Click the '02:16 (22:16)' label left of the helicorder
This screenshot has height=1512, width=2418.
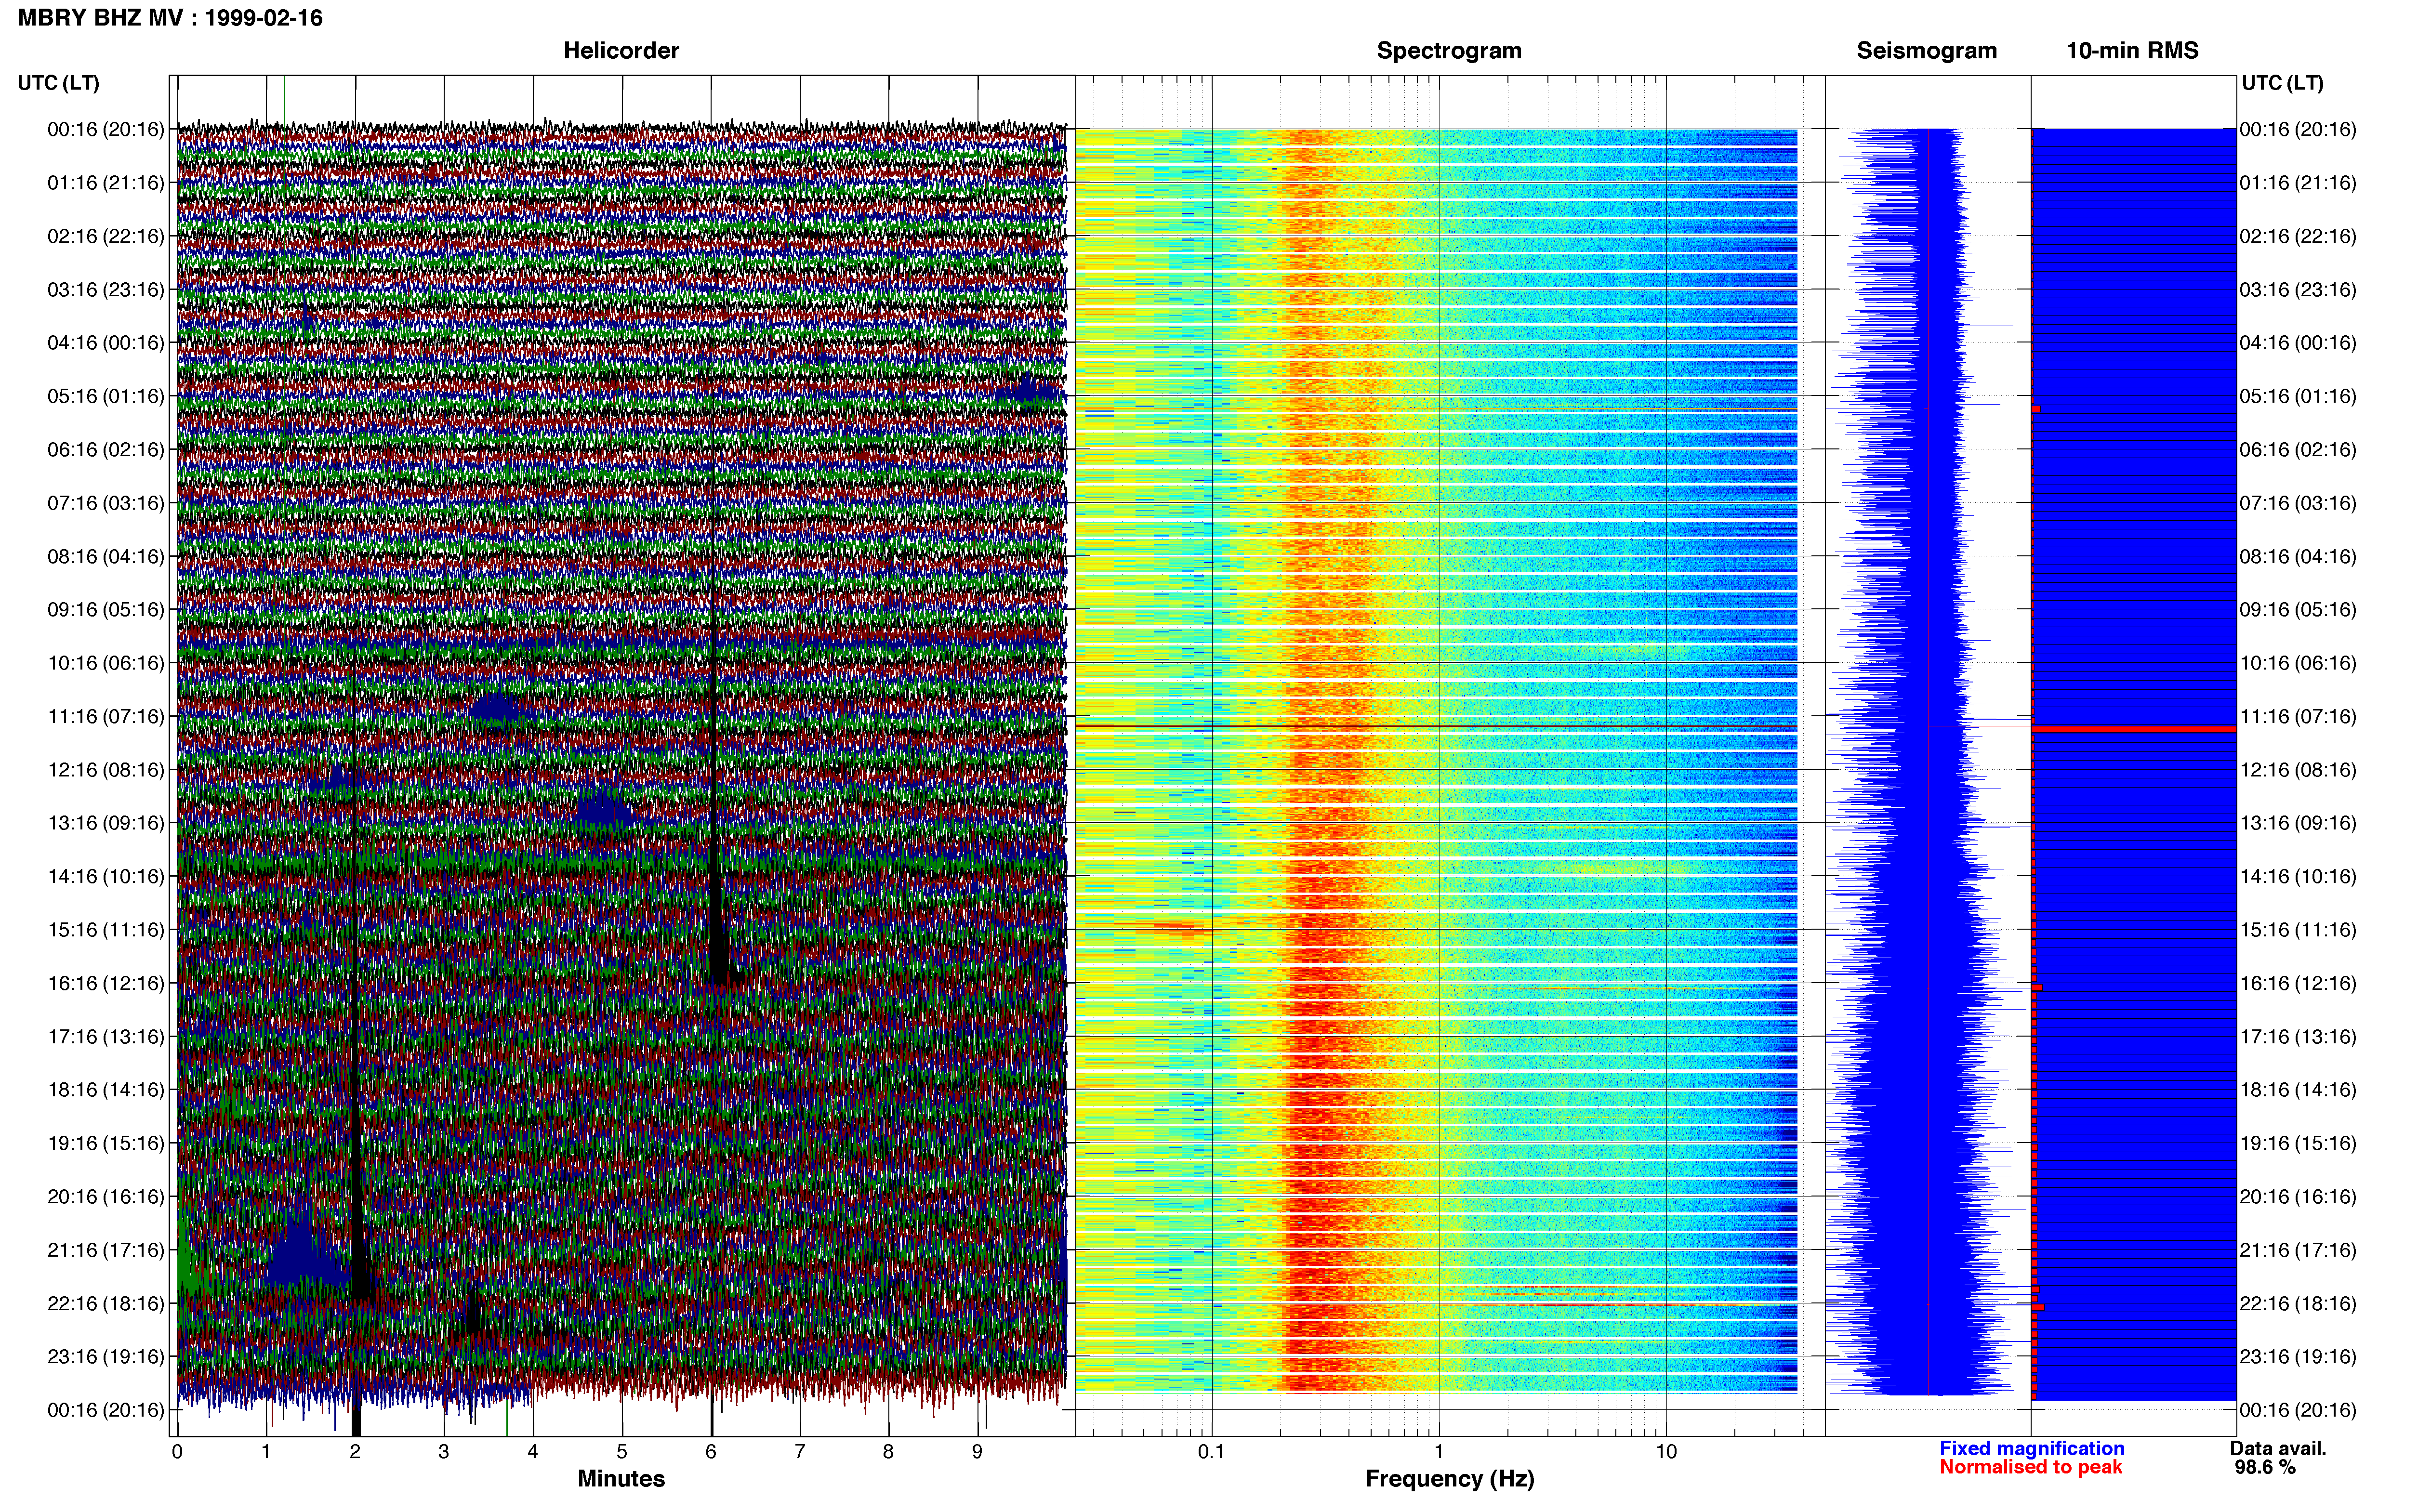pos(106,236)
